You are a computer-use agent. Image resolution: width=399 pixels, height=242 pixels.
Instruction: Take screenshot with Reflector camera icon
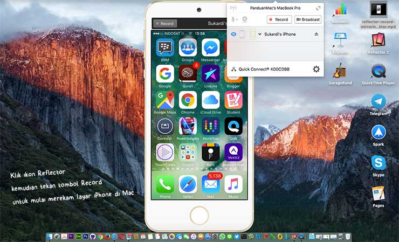tap(245, 19)
